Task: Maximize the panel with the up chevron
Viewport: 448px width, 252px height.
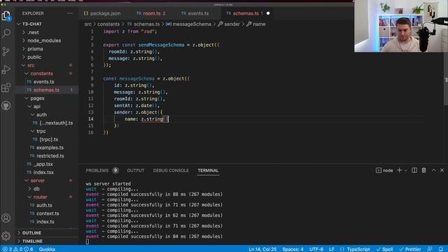Action: [434, 170]
